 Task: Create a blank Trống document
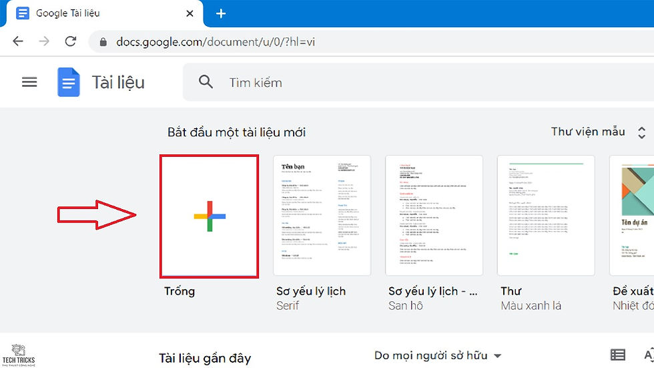click(x=209, y=216)
